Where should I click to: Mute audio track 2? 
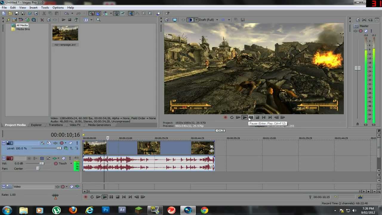(63, 158)
